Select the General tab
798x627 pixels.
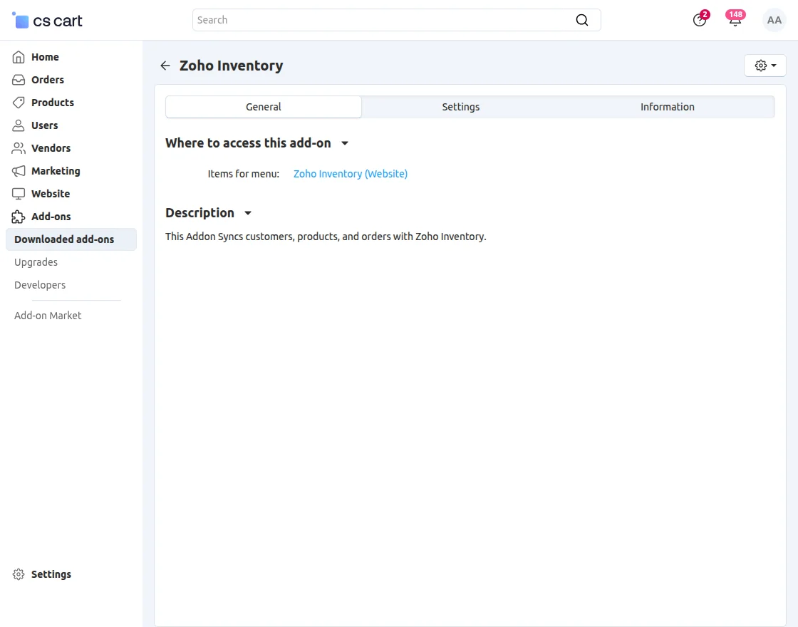click(x=263, y=106)
